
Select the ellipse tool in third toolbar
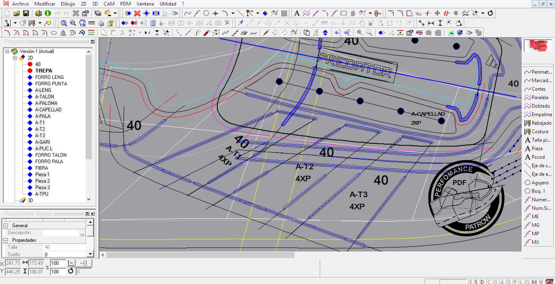point(54,32)
